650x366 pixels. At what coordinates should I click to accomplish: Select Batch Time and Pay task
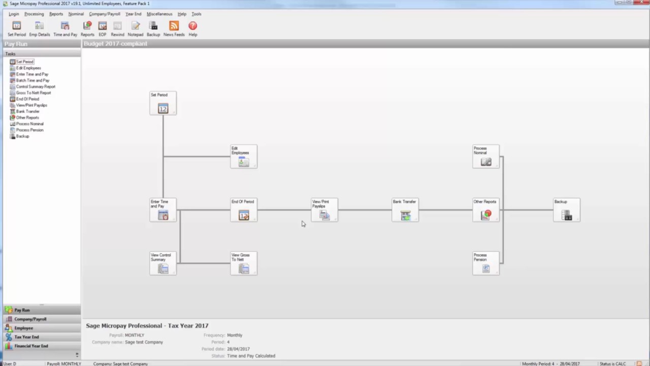pos(29,80)
